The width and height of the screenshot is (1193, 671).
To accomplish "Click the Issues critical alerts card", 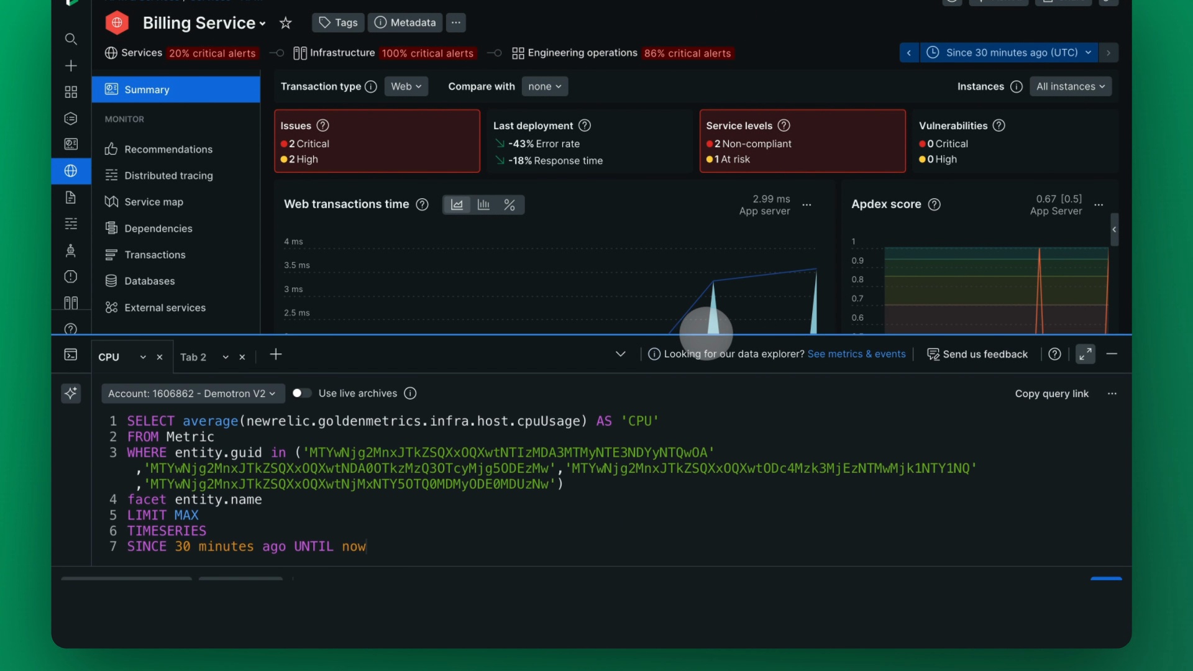I will pyautogui.click(x=377, y=141).
